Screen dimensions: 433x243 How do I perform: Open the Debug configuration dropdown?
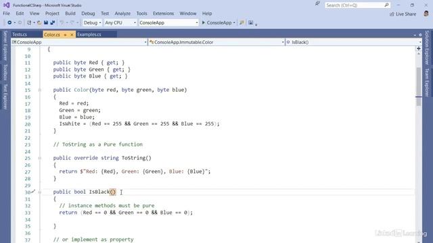[92, 22]
